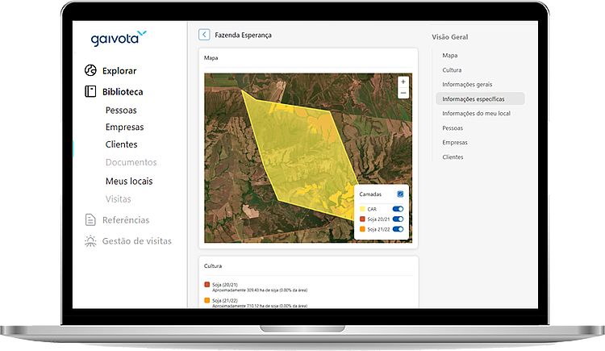Open Meus locais in the sidebar
The image size is (605, 351).
[129, 181]
